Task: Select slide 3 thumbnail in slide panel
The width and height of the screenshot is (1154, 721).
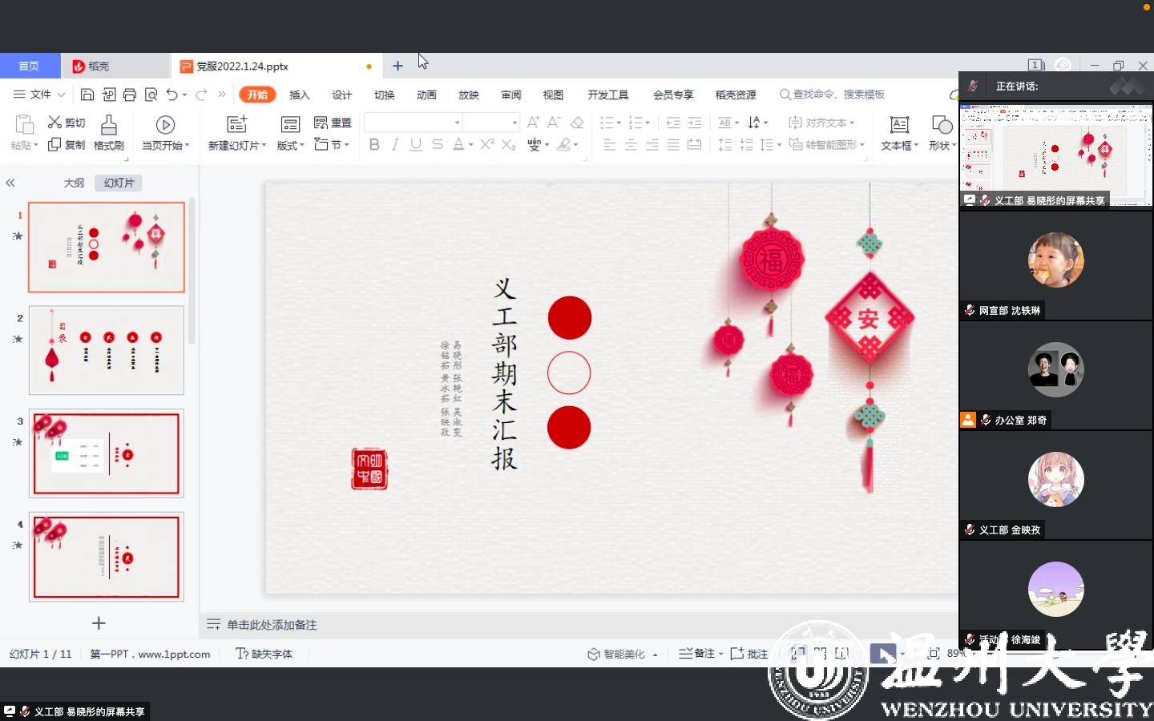Action: [106, 453]
